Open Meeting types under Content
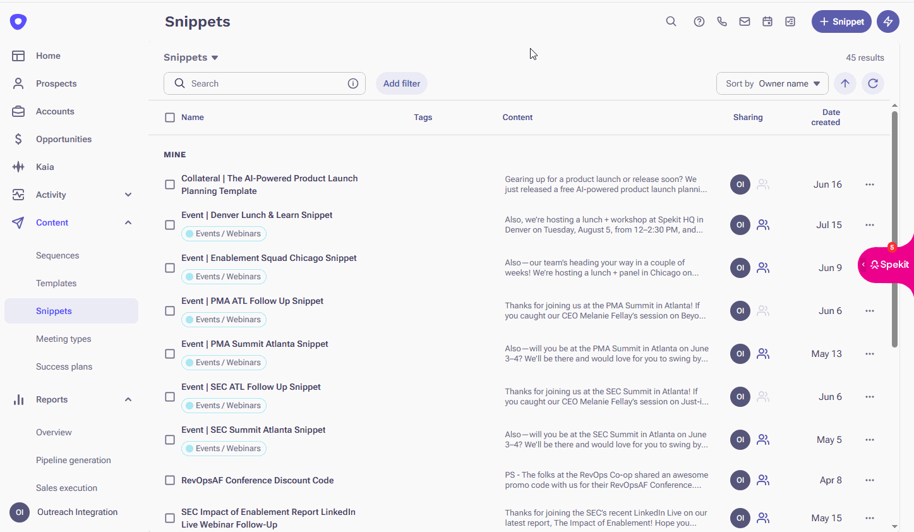The width and height of the screenshot is (914, 532). (x=63, y=339)
